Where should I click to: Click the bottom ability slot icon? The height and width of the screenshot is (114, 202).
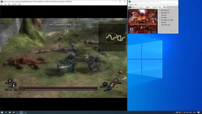click(109, 88)
